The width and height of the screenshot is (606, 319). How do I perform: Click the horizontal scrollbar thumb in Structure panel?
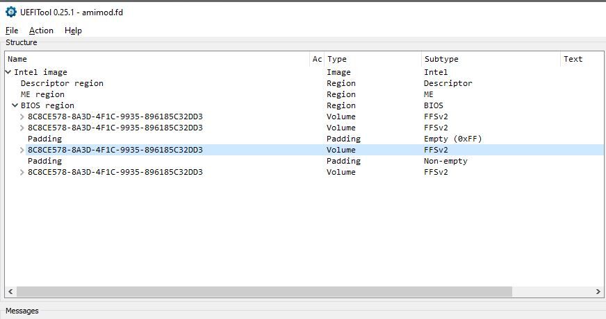click(x=264, y=292)
